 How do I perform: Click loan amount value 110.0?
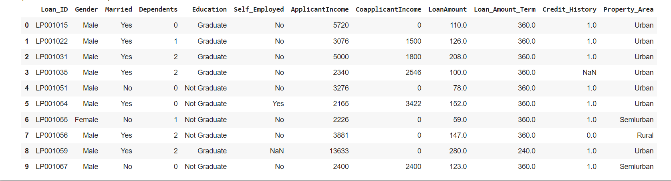click(458, 25)
